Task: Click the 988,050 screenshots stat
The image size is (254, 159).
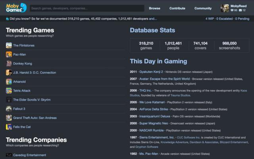Action: click(229, 45)
